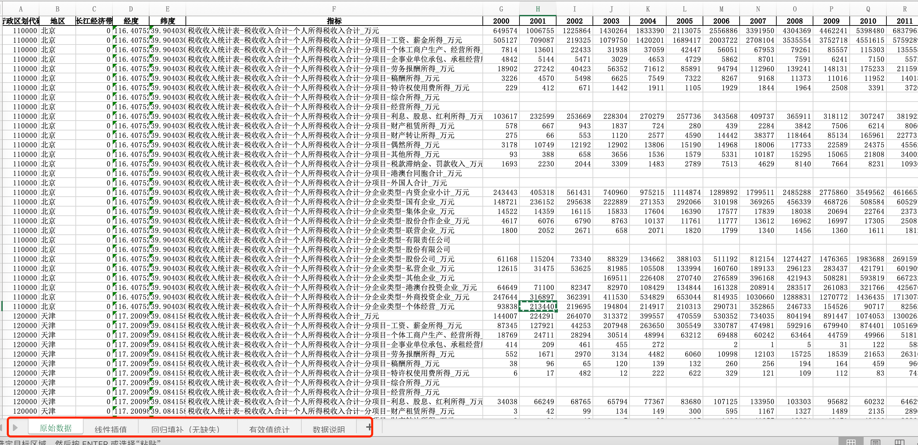This screenshot has height=445, width=918.
Task: Add a new sheet with plus icon
Action: pyautogui.click(x=369, y=427)
